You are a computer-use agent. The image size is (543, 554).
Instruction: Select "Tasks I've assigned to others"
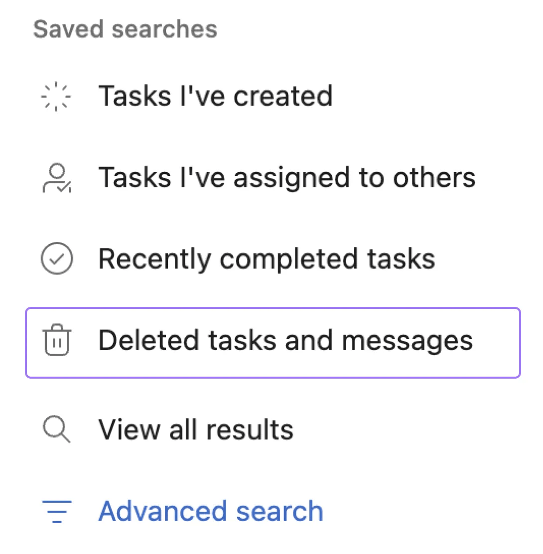click(x=286, y=177)
